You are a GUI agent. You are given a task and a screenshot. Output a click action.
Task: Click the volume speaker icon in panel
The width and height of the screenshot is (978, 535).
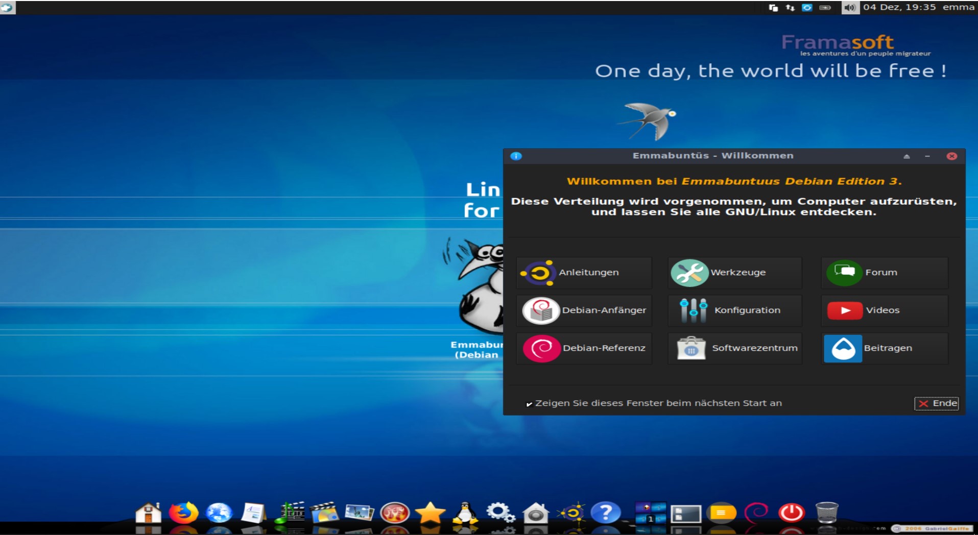850,7
